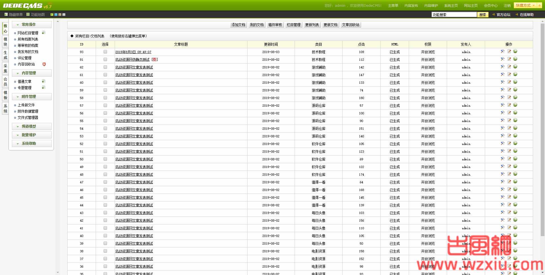
Task: Click the 添加文档 button
Action: tap(238, 25)
